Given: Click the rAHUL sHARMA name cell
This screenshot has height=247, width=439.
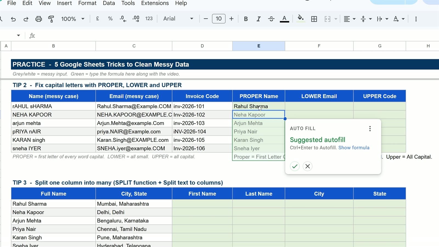Looking at the screenshot, I should [53, 106].
